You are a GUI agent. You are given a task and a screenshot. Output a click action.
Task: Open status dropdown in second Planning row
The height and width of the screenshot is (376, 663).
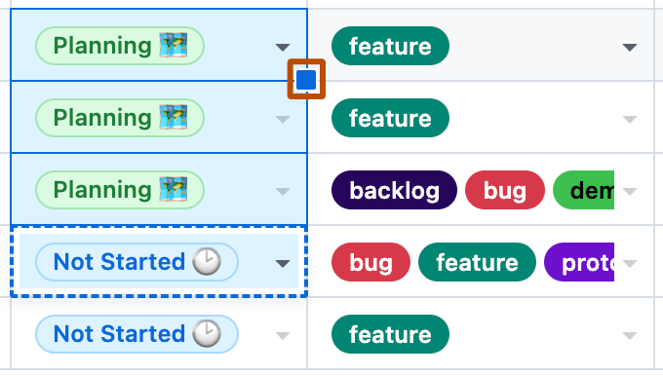[283, 119]
